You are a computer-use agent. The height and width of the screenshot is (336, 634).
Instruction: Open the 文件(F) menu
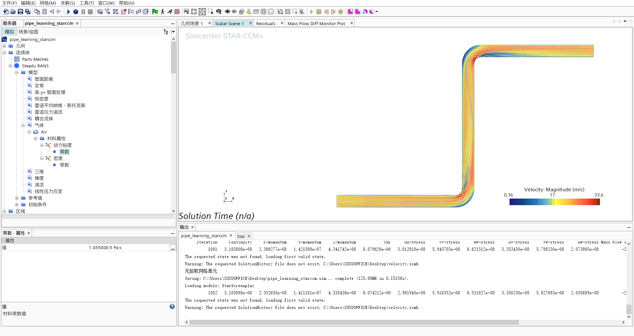click(10, 3)
